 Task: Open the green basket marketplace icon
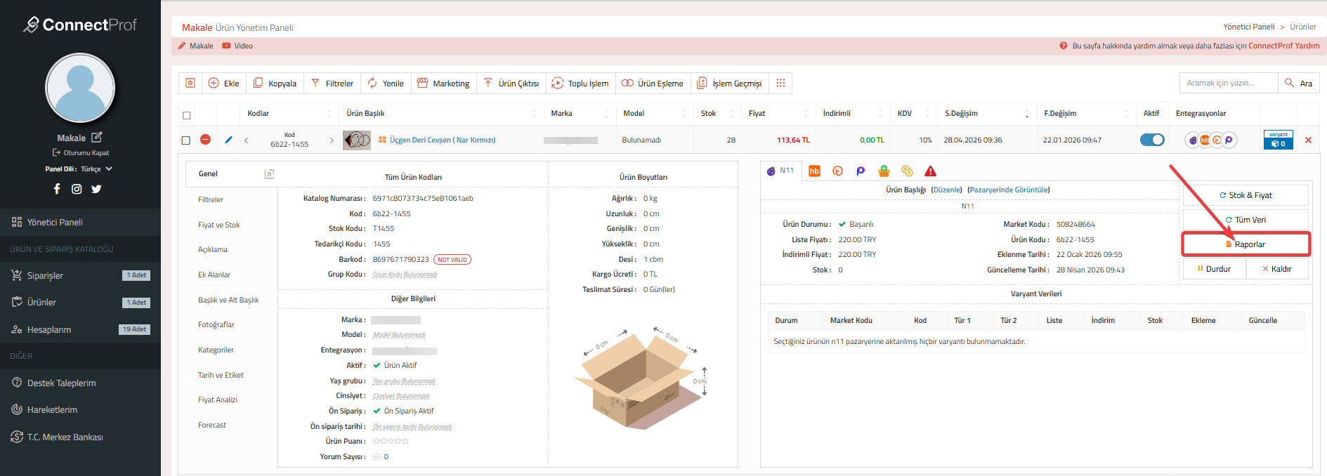(884, 171)
